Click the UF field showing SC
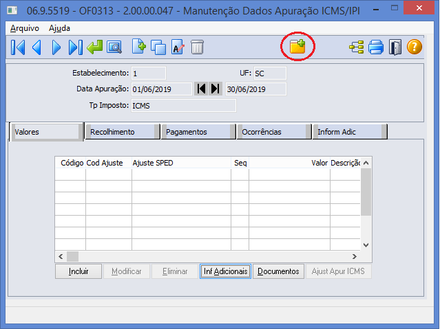The height and width of the screenshot is (329, 440). (x=270, y=73)
